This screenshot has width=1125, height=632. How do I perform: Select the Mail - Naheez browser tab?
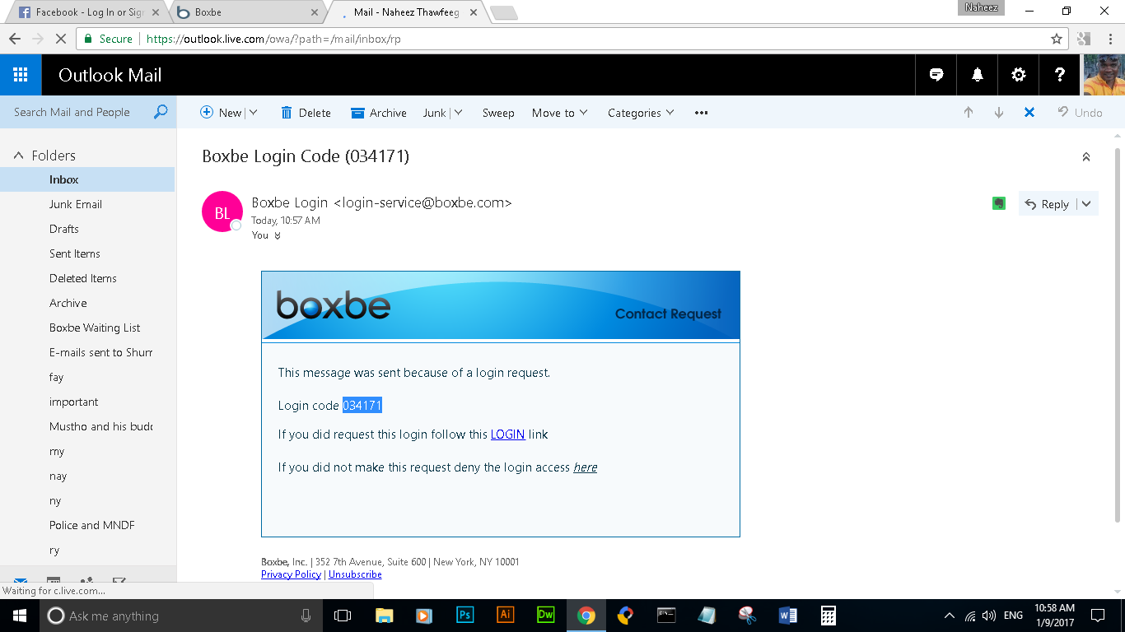click(x=408, y=12)
